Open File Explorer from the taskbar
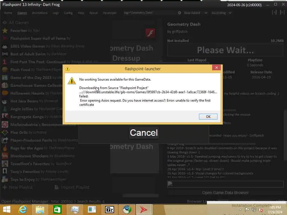 (x=40, y=209)
